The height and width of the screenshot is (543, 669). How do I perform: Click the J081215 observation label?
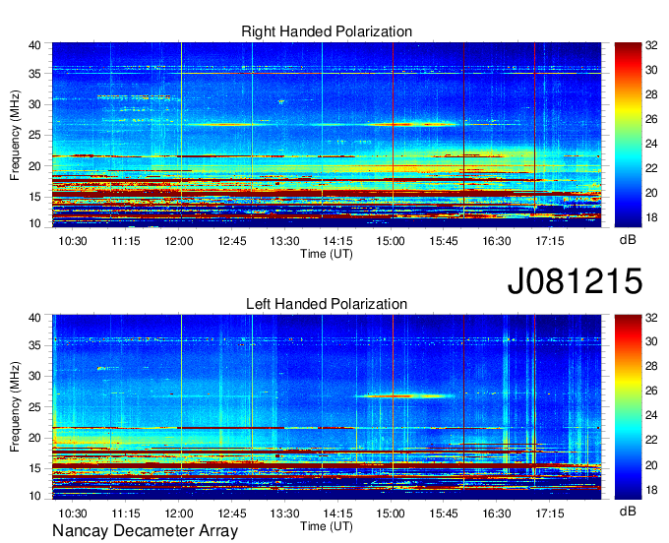click(575, 281)
